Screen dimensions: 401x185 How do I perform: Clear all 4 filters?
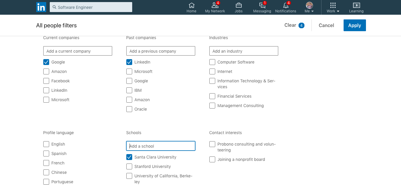294,25
